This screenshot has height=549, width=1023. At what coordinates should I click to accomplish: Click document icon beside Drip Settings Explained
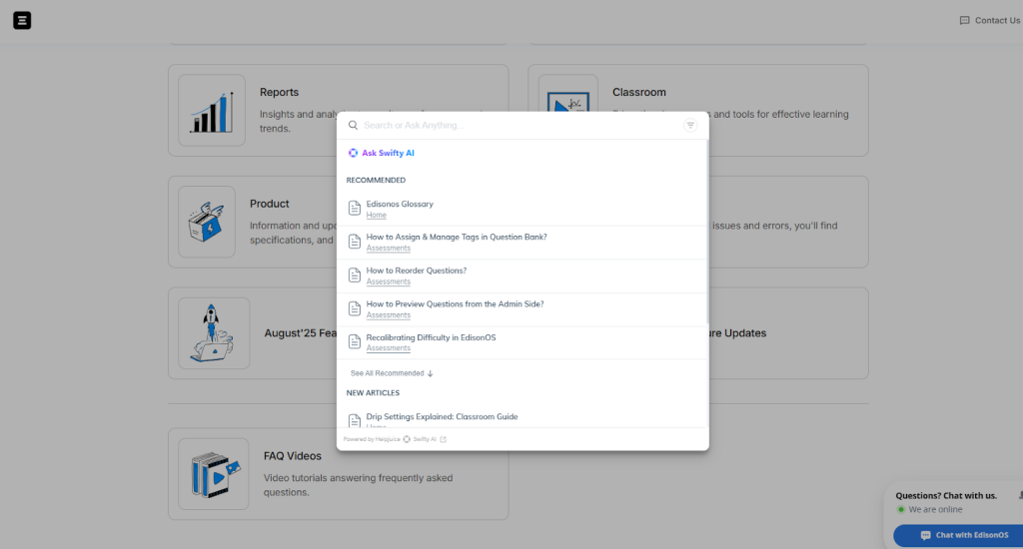[355, 420]
